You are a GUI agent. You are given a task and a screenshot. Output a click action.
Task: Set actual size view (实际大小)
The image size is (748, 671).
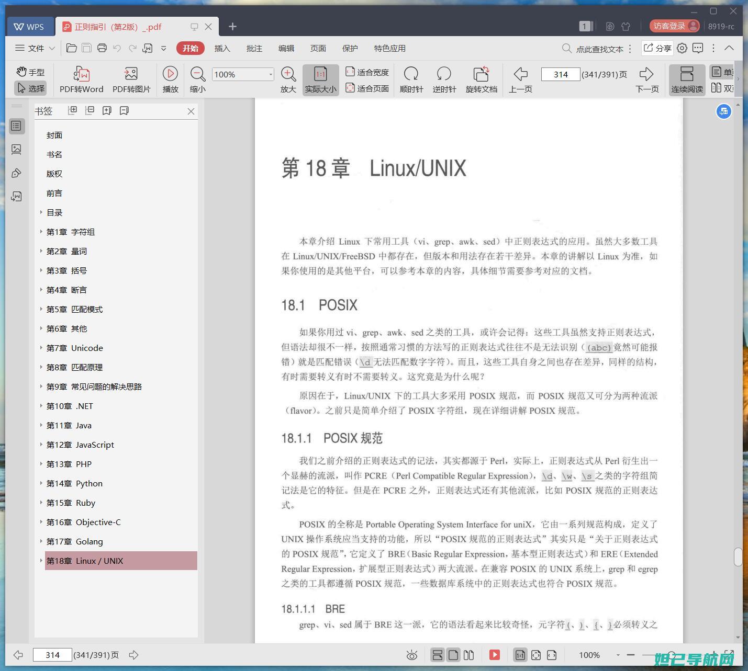click(320, 79)
